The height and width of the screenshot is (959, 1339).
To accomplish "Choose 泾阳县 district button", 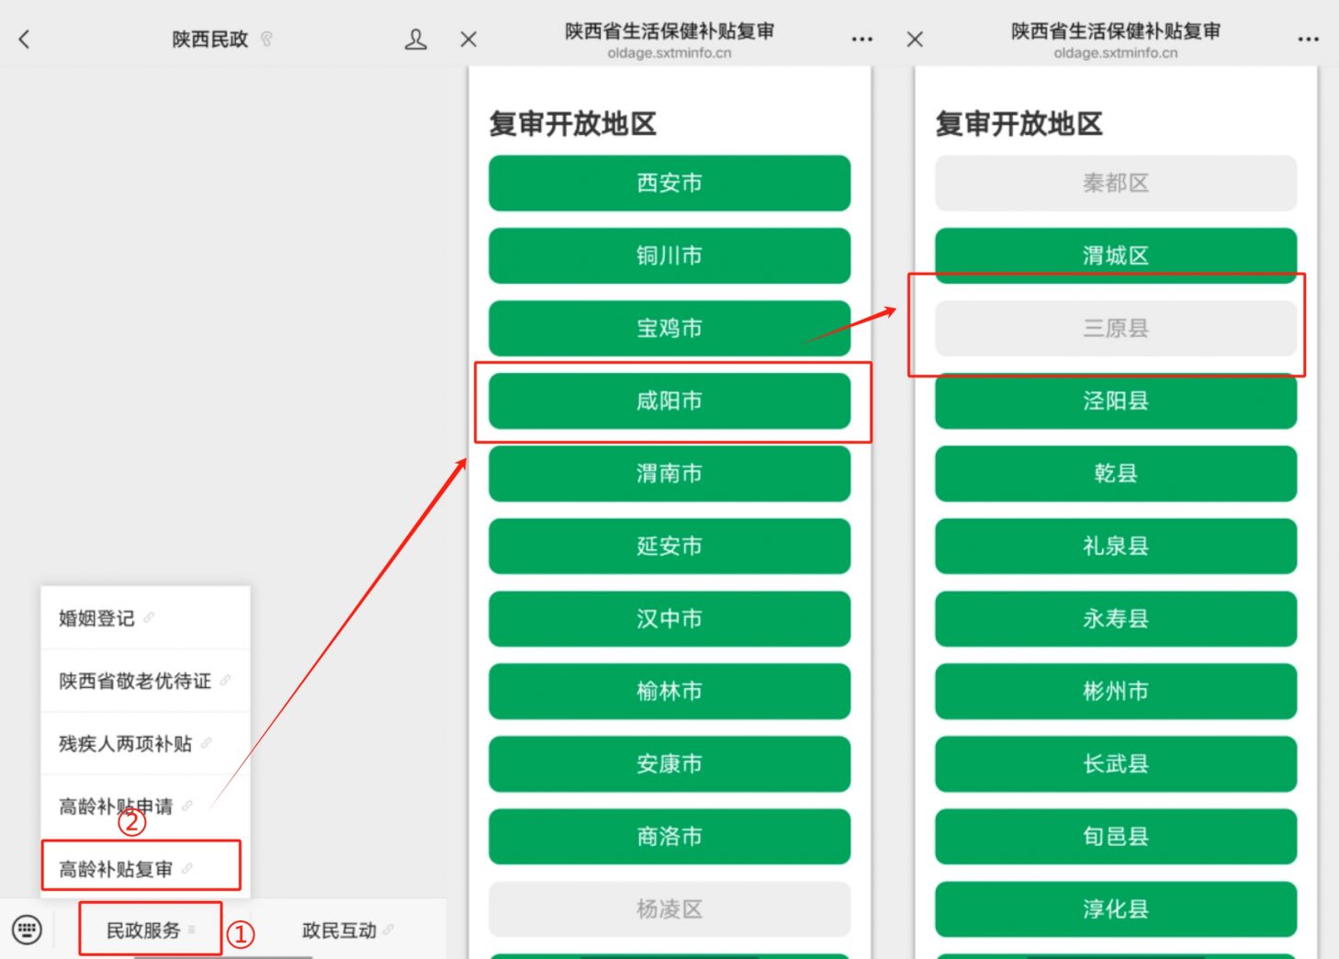I will click(x=1116, y=401).
